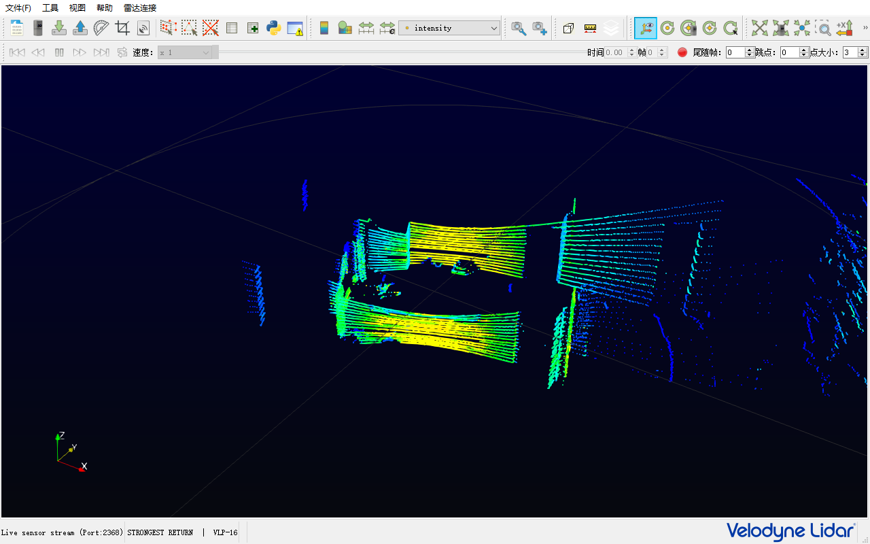Clear the selection with the red X icon
Screen dimensions: 870x544
210,28
